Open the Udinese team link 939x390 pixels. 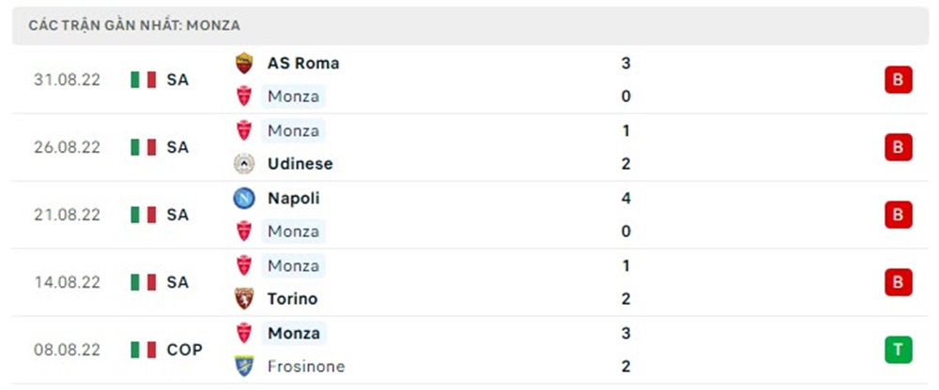tap(300, 164)
